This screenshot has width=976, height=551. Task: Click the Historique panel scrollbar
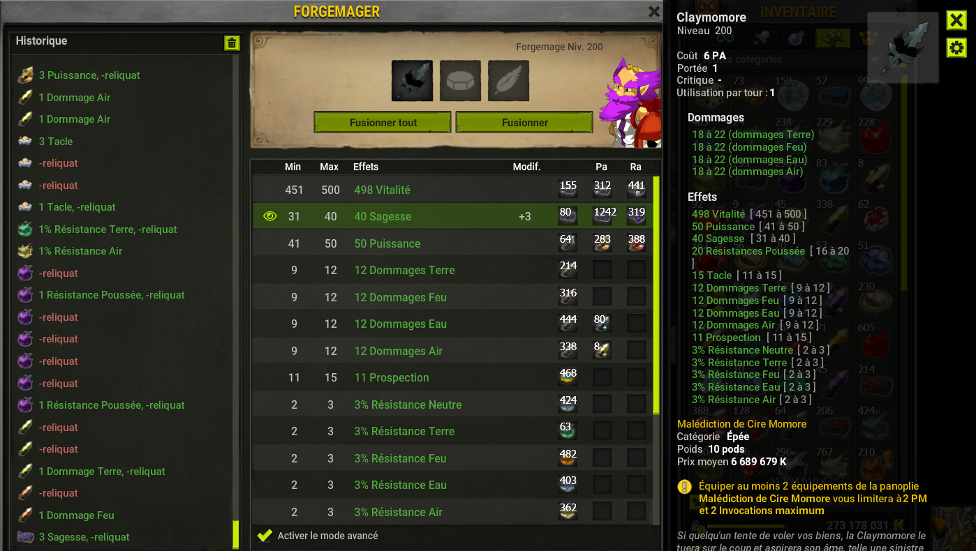[x=236, y=534]
